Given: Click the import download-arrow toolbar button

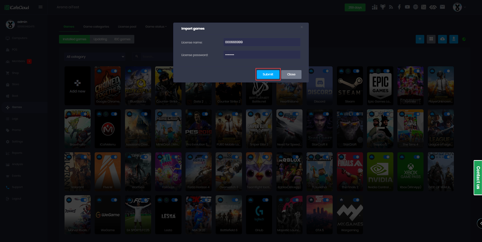Looking at the screenshot, I should pyautogui.click(x=454, y=39).
